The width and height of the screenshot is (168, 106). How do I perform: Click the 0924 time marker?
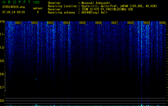click(x=67, y=23)
